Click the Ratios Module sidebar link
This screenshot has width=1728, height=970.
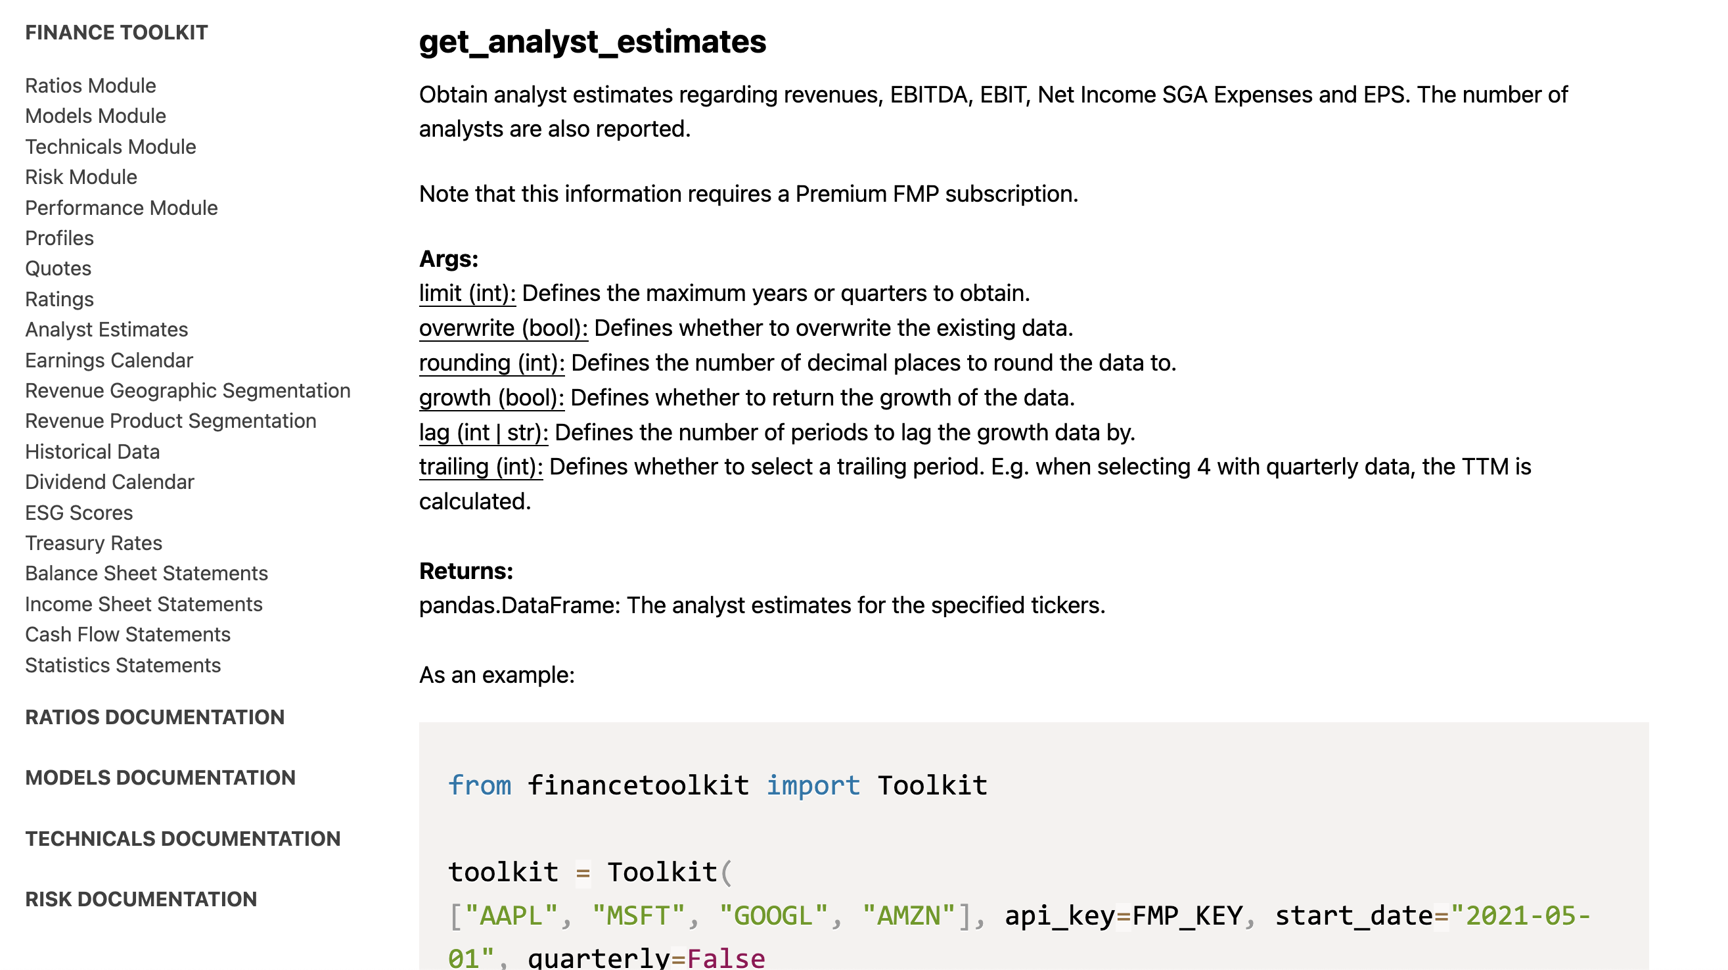coord(90,84)
